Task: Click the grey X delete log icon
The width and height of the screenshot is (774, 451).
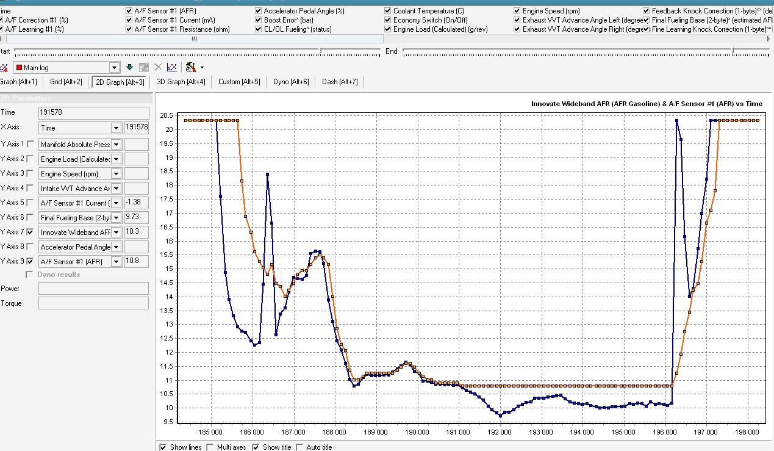Action: (x=158, y=67)
